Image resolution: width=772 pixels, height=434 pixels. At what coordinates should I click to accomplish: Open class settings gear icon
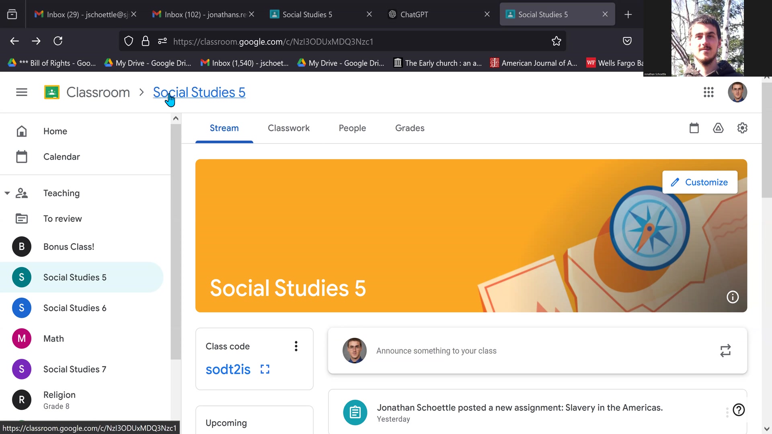tap(742, 128)
